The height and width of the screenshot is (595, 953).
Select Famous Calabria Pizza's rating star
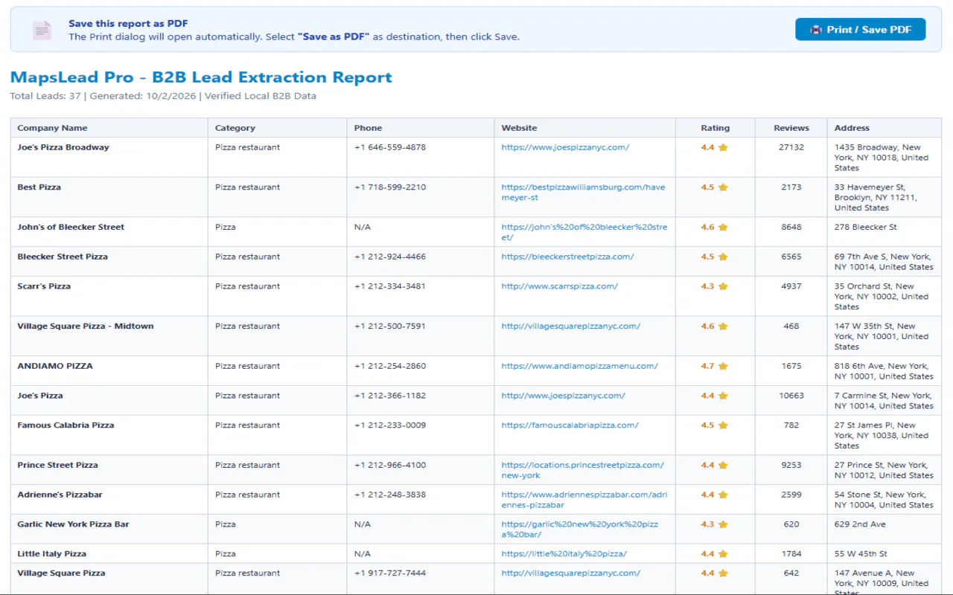(x=723, y=425)
